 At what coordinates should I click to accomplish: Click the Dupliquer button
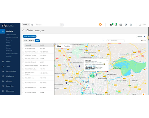pos(139,36)
